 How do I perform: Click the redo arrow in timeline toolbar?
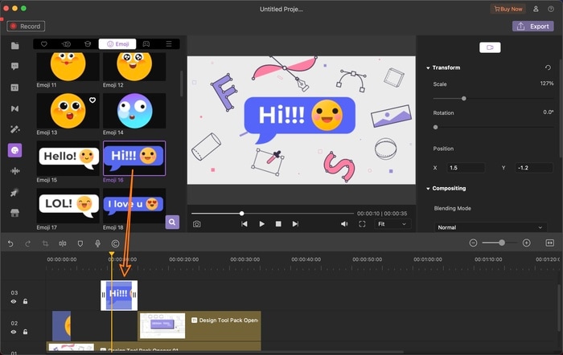[27, 244]
